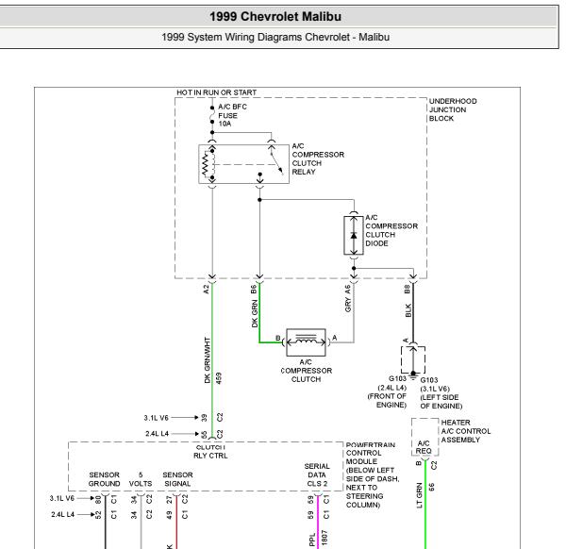
Task: Click the 'SERIAL DATA CLS 2' label
Action: pyautogui.click(x=317, y=474)
